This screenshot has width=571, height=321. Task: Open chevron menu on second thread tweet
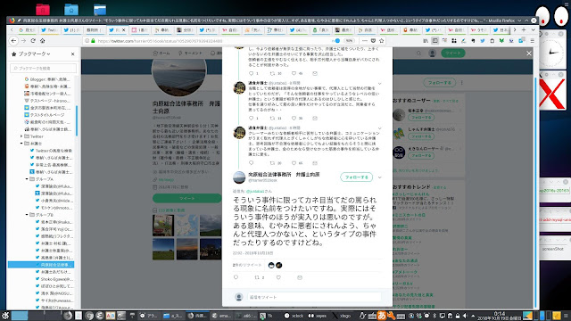[379, 84]
